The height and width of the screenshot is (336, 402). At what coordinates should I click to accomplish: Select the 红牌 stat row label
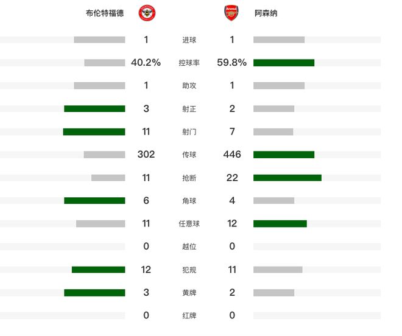[x=189, y=316]
